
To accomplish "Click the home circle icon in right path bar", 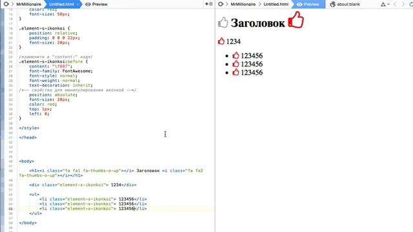I will point(221,5).
